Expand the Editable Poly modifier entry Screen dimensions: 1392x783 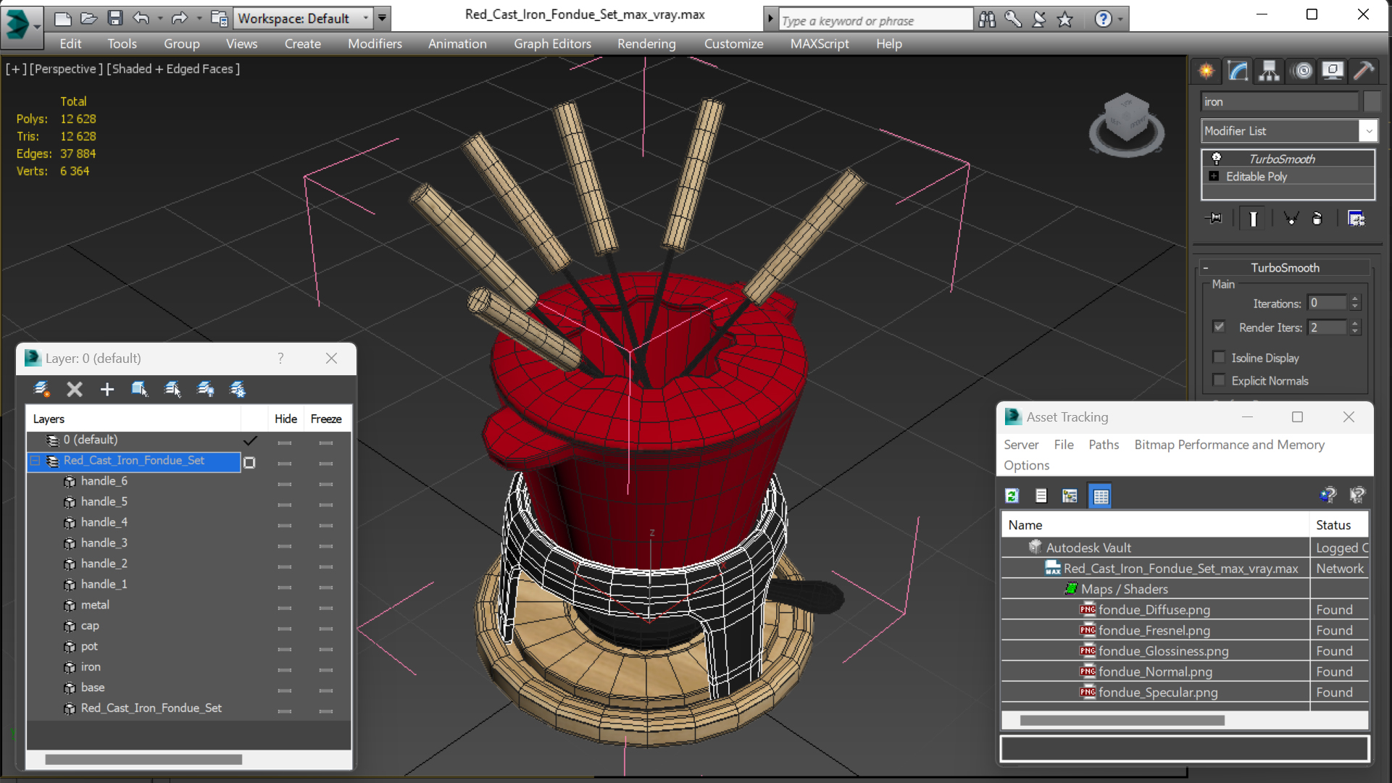(1214, 176)
